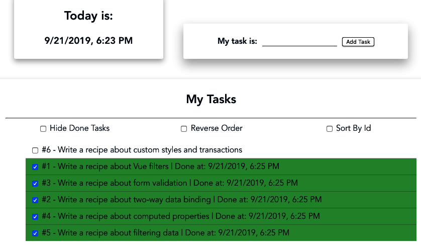Uncheck task #4 about computed properties

click(x=35, y=217)
